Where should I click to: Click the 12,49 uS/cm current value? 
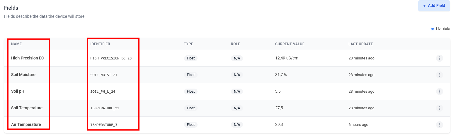(287, 58)
